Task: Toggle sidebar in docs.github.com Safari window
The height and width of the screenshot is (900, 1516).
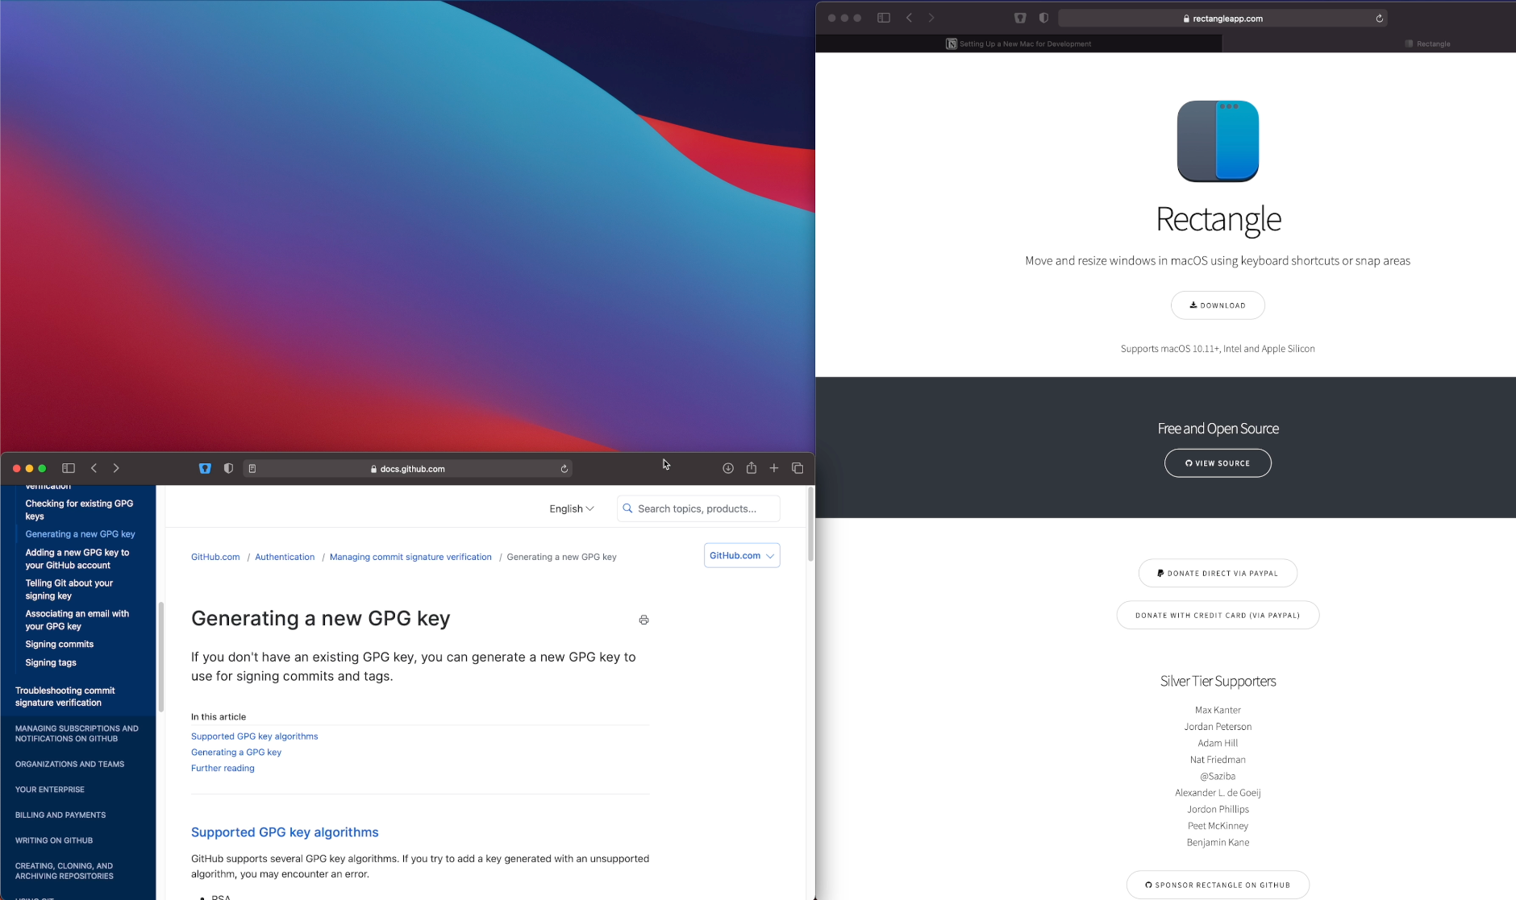Action: click(69, 468)
